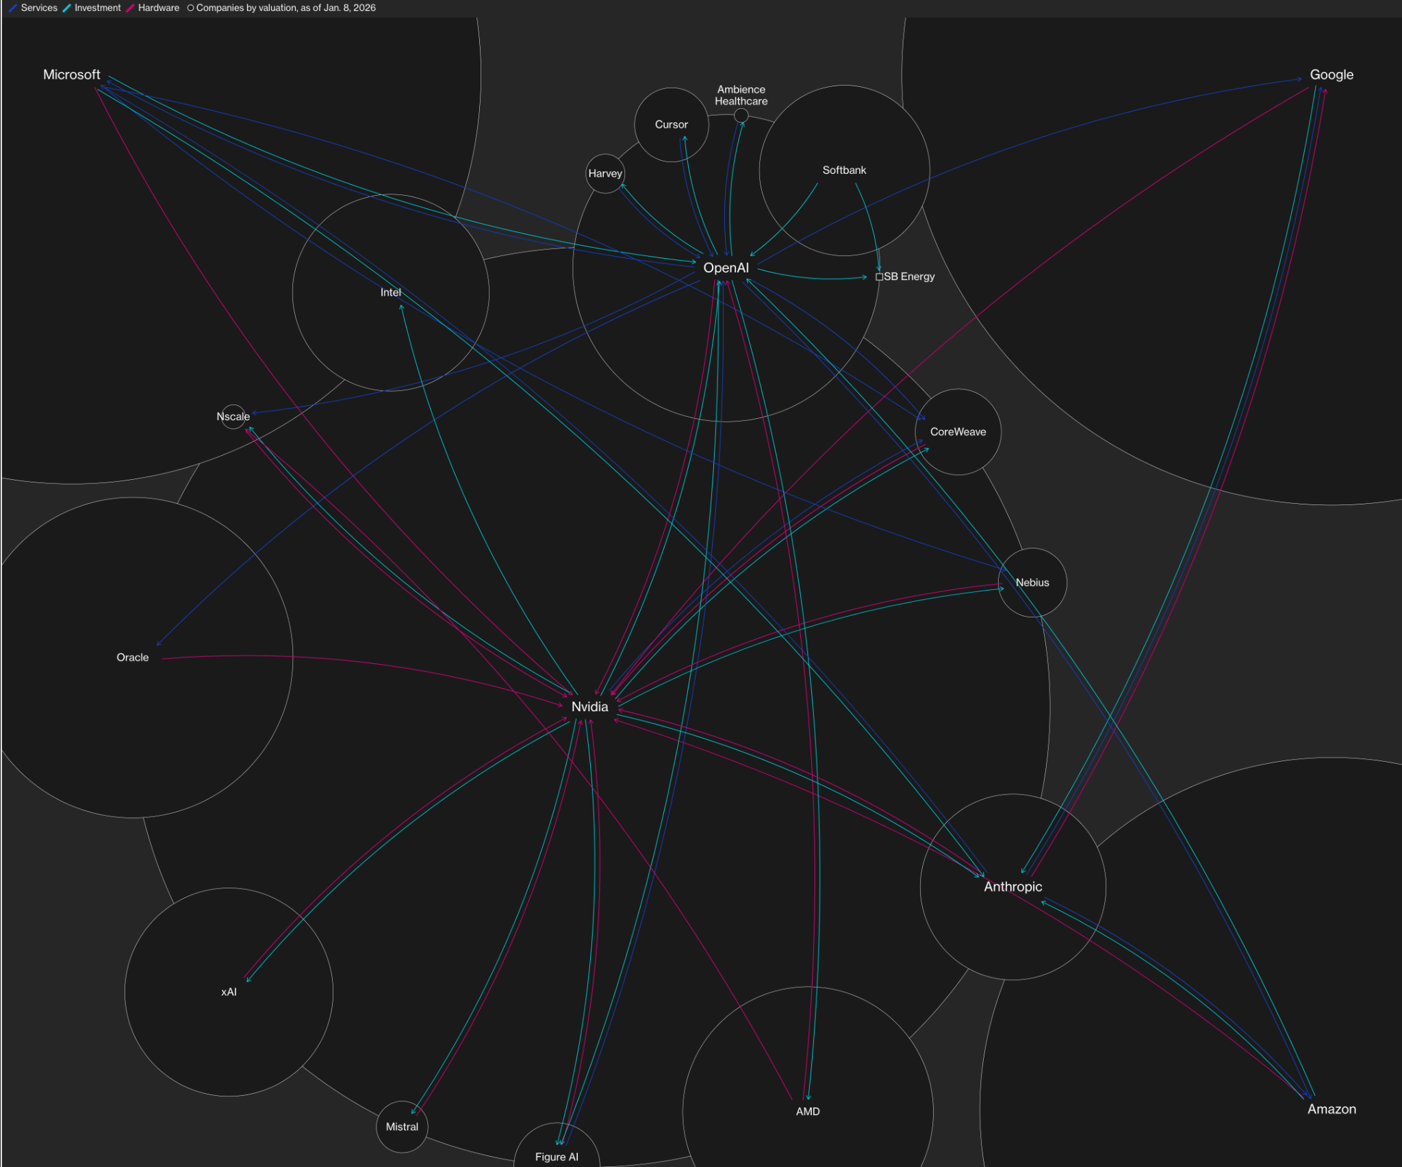Click the pink Hardware legend line
Screen dimensions: 1402x1167
130,8
